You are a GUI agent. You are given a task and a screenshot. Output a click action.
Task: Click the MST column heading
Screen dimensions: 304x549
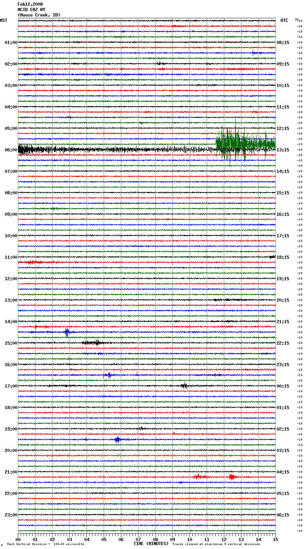[x=4, y=20]
